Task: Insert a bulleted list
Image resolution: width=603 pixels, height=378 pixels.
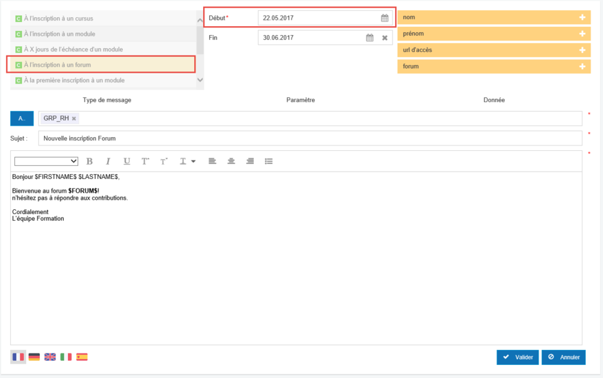Action: 269,161
